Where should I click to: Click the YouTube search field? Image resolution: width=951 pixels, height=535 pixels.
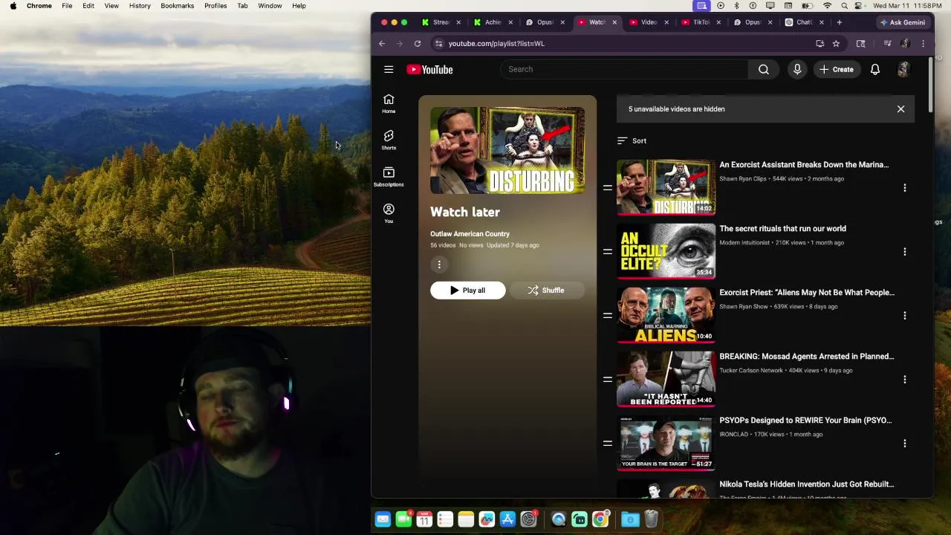624,69
